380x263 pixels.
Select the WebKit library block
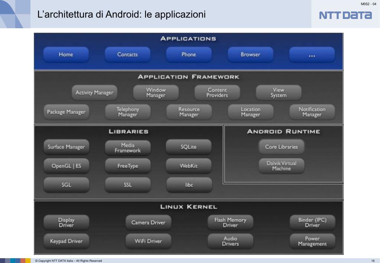coord(189,166)
